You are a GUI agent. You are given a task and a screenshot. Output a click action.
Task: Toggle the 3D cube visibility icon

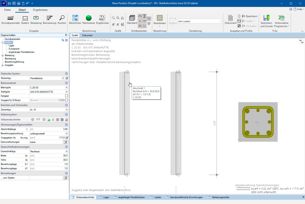[x=149, y=23]
